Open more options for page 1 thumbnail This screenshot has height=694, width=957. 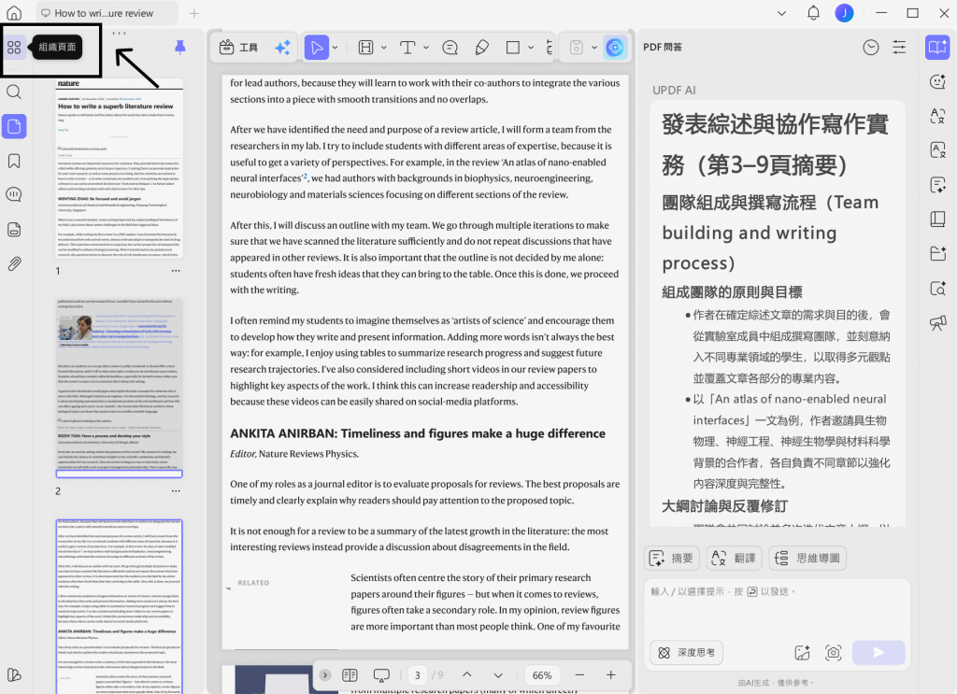coord(176,270)
